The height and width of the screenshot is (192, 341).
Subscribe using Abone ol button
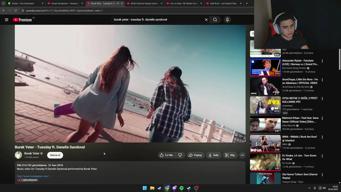tap(55, 155)
